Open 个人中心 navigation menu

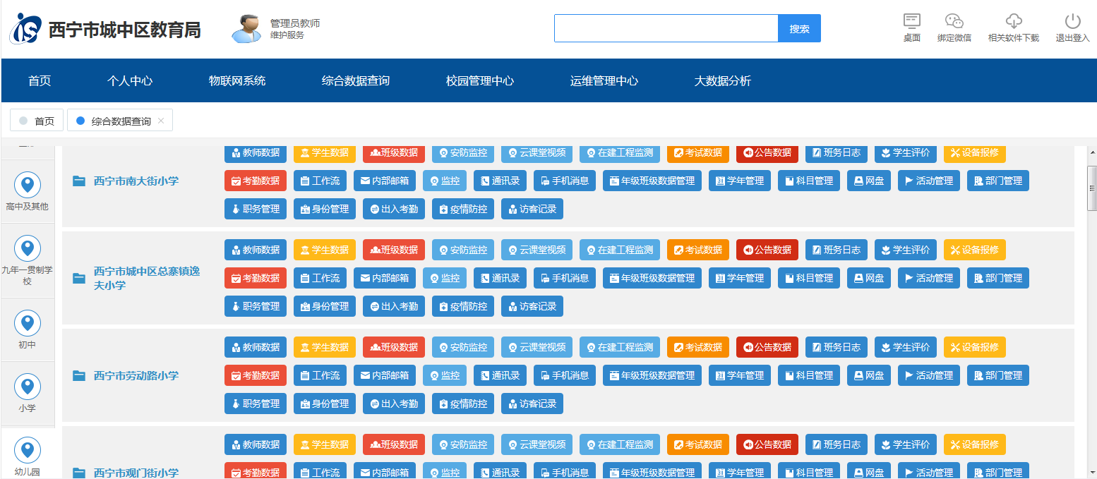point(130,81)
